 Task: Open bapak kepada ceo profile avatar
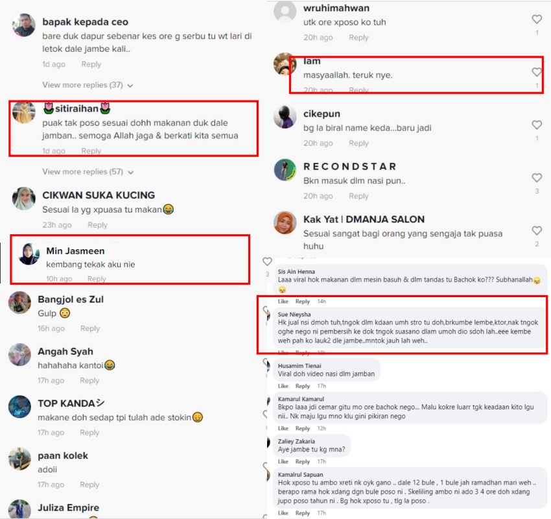24,25
